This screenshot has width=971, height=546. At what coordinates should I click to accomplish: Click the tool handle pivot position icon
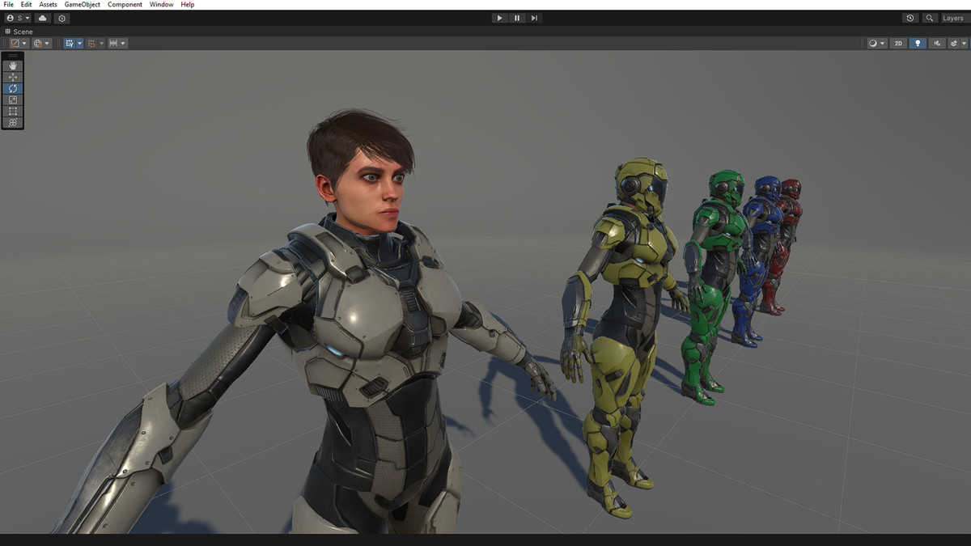coord(15,43)
